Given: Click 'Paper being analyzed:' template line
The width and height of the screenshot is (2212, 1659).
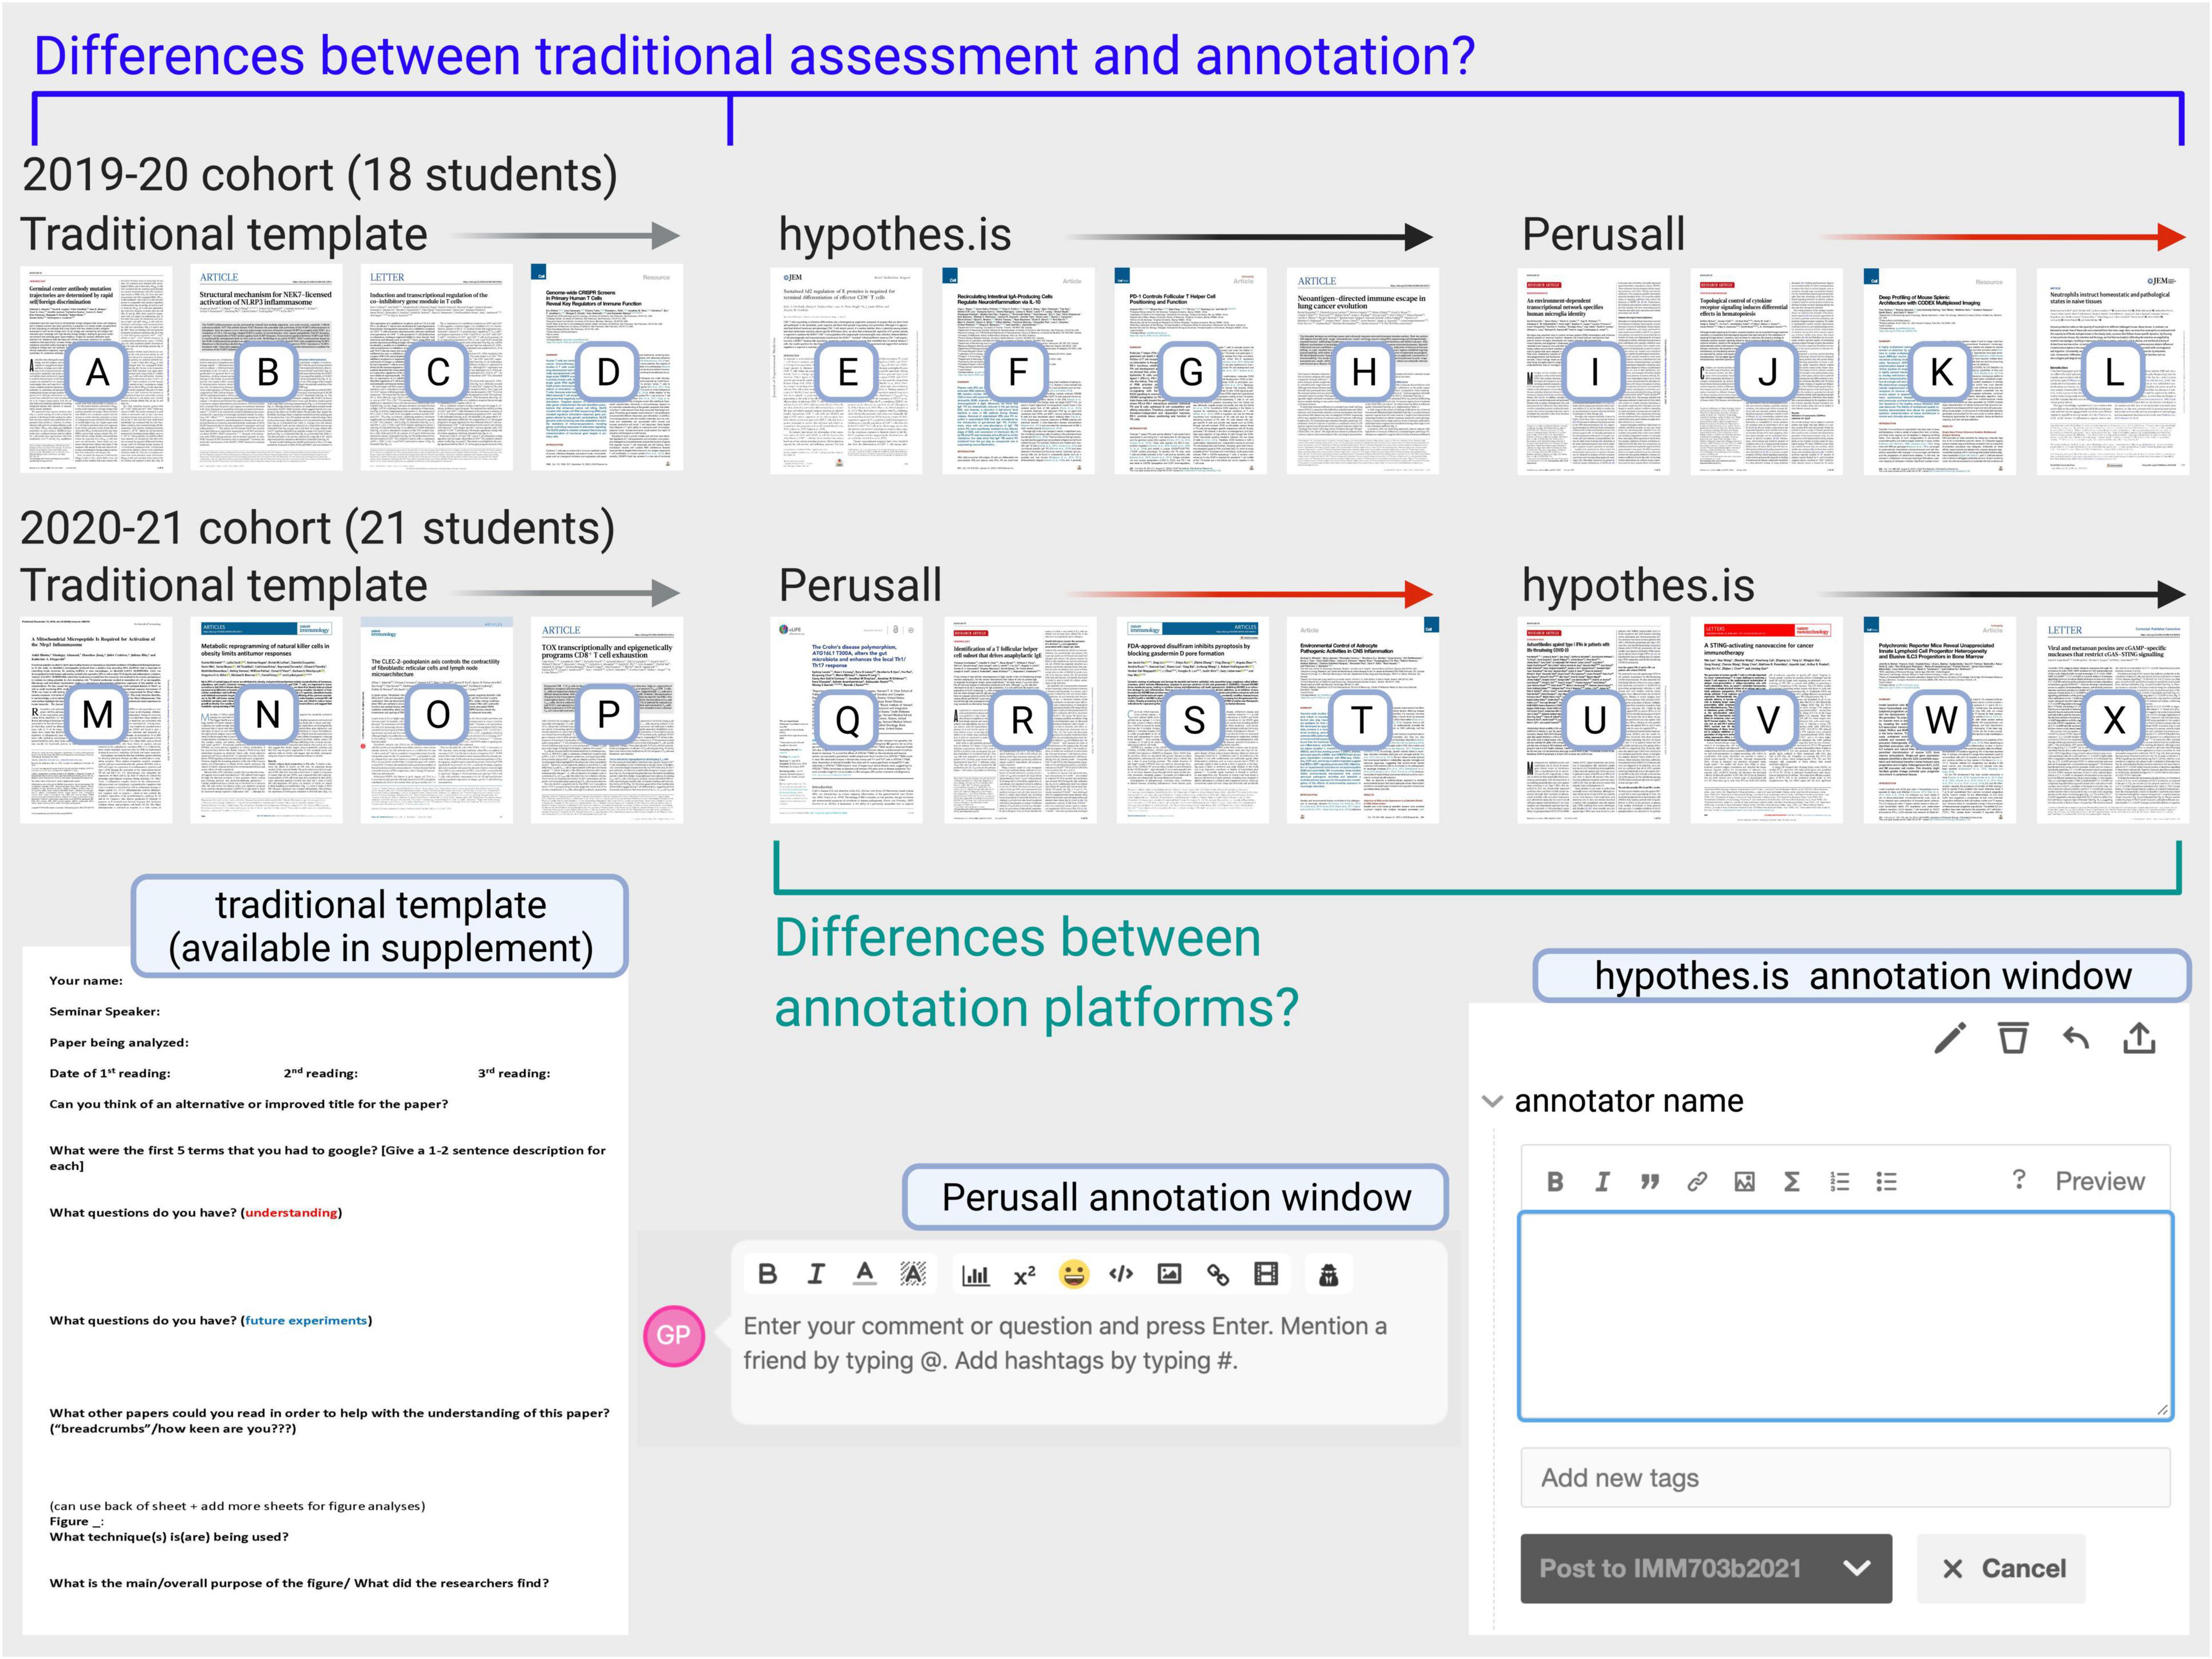Looking at the screenshot, I should click(119, 1043).
